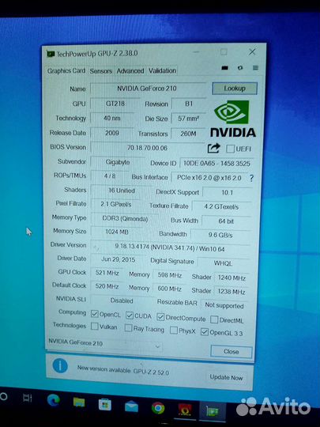320x427 pixels.
Task: Click the Update Now button
Action: tap(226, 377)
